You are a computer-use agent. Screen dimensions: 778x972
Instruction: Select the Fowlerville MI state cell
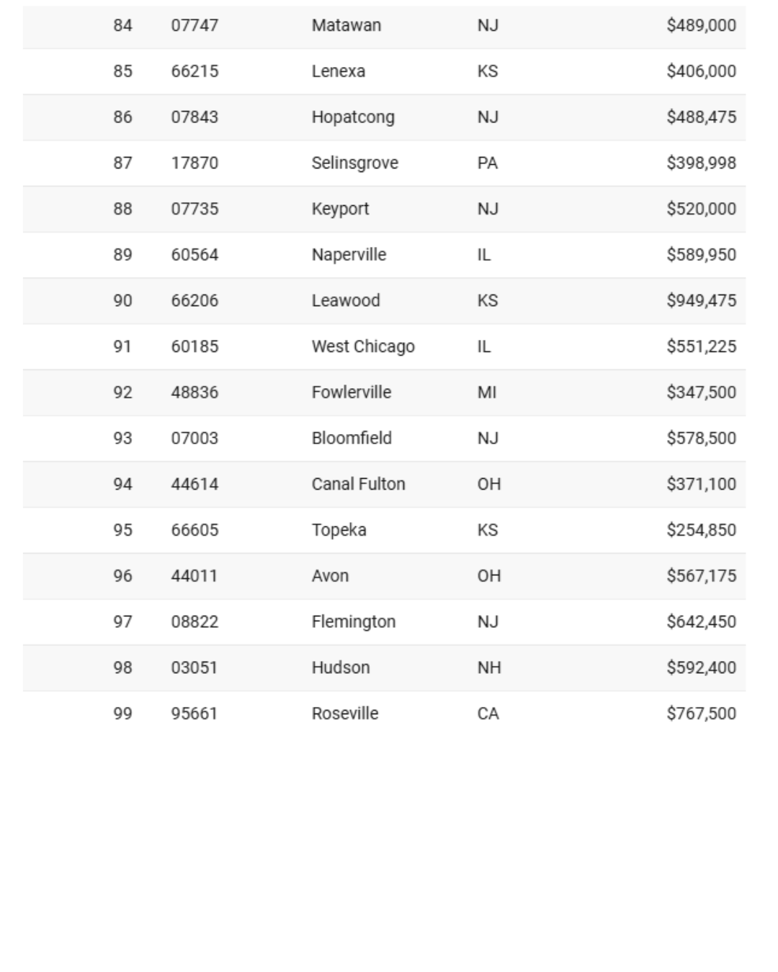[487, 392]
